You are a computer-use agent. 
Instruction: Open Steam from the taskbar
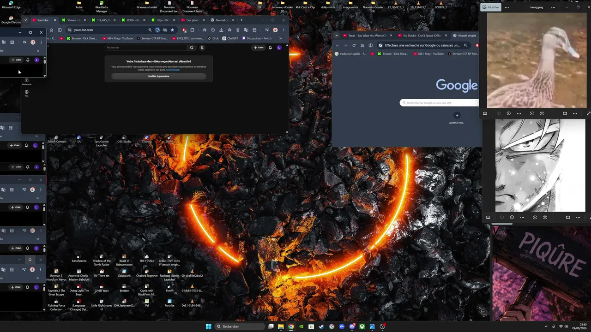tap(321, 326)
